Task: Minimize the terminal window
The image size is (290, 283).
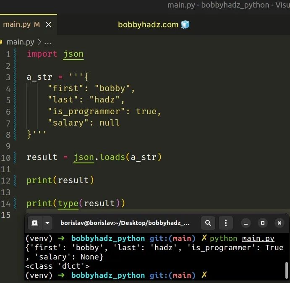Action: 246,223
